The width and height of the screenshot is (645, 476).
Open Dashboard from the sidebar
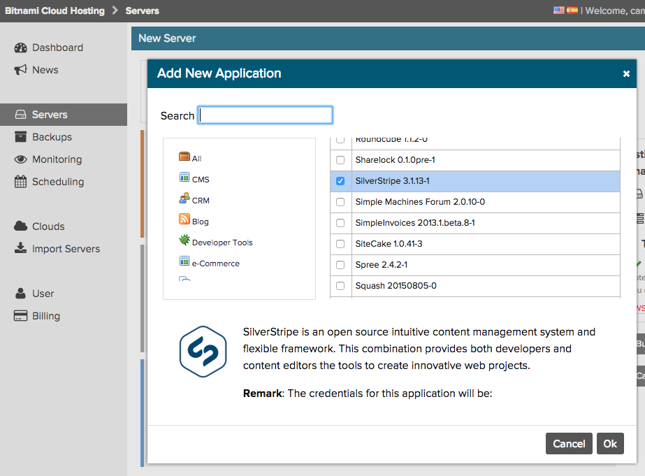coord(57,48)
